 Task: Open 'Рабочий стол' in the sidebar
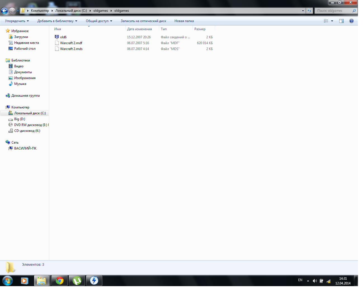[x=25, y=49]
